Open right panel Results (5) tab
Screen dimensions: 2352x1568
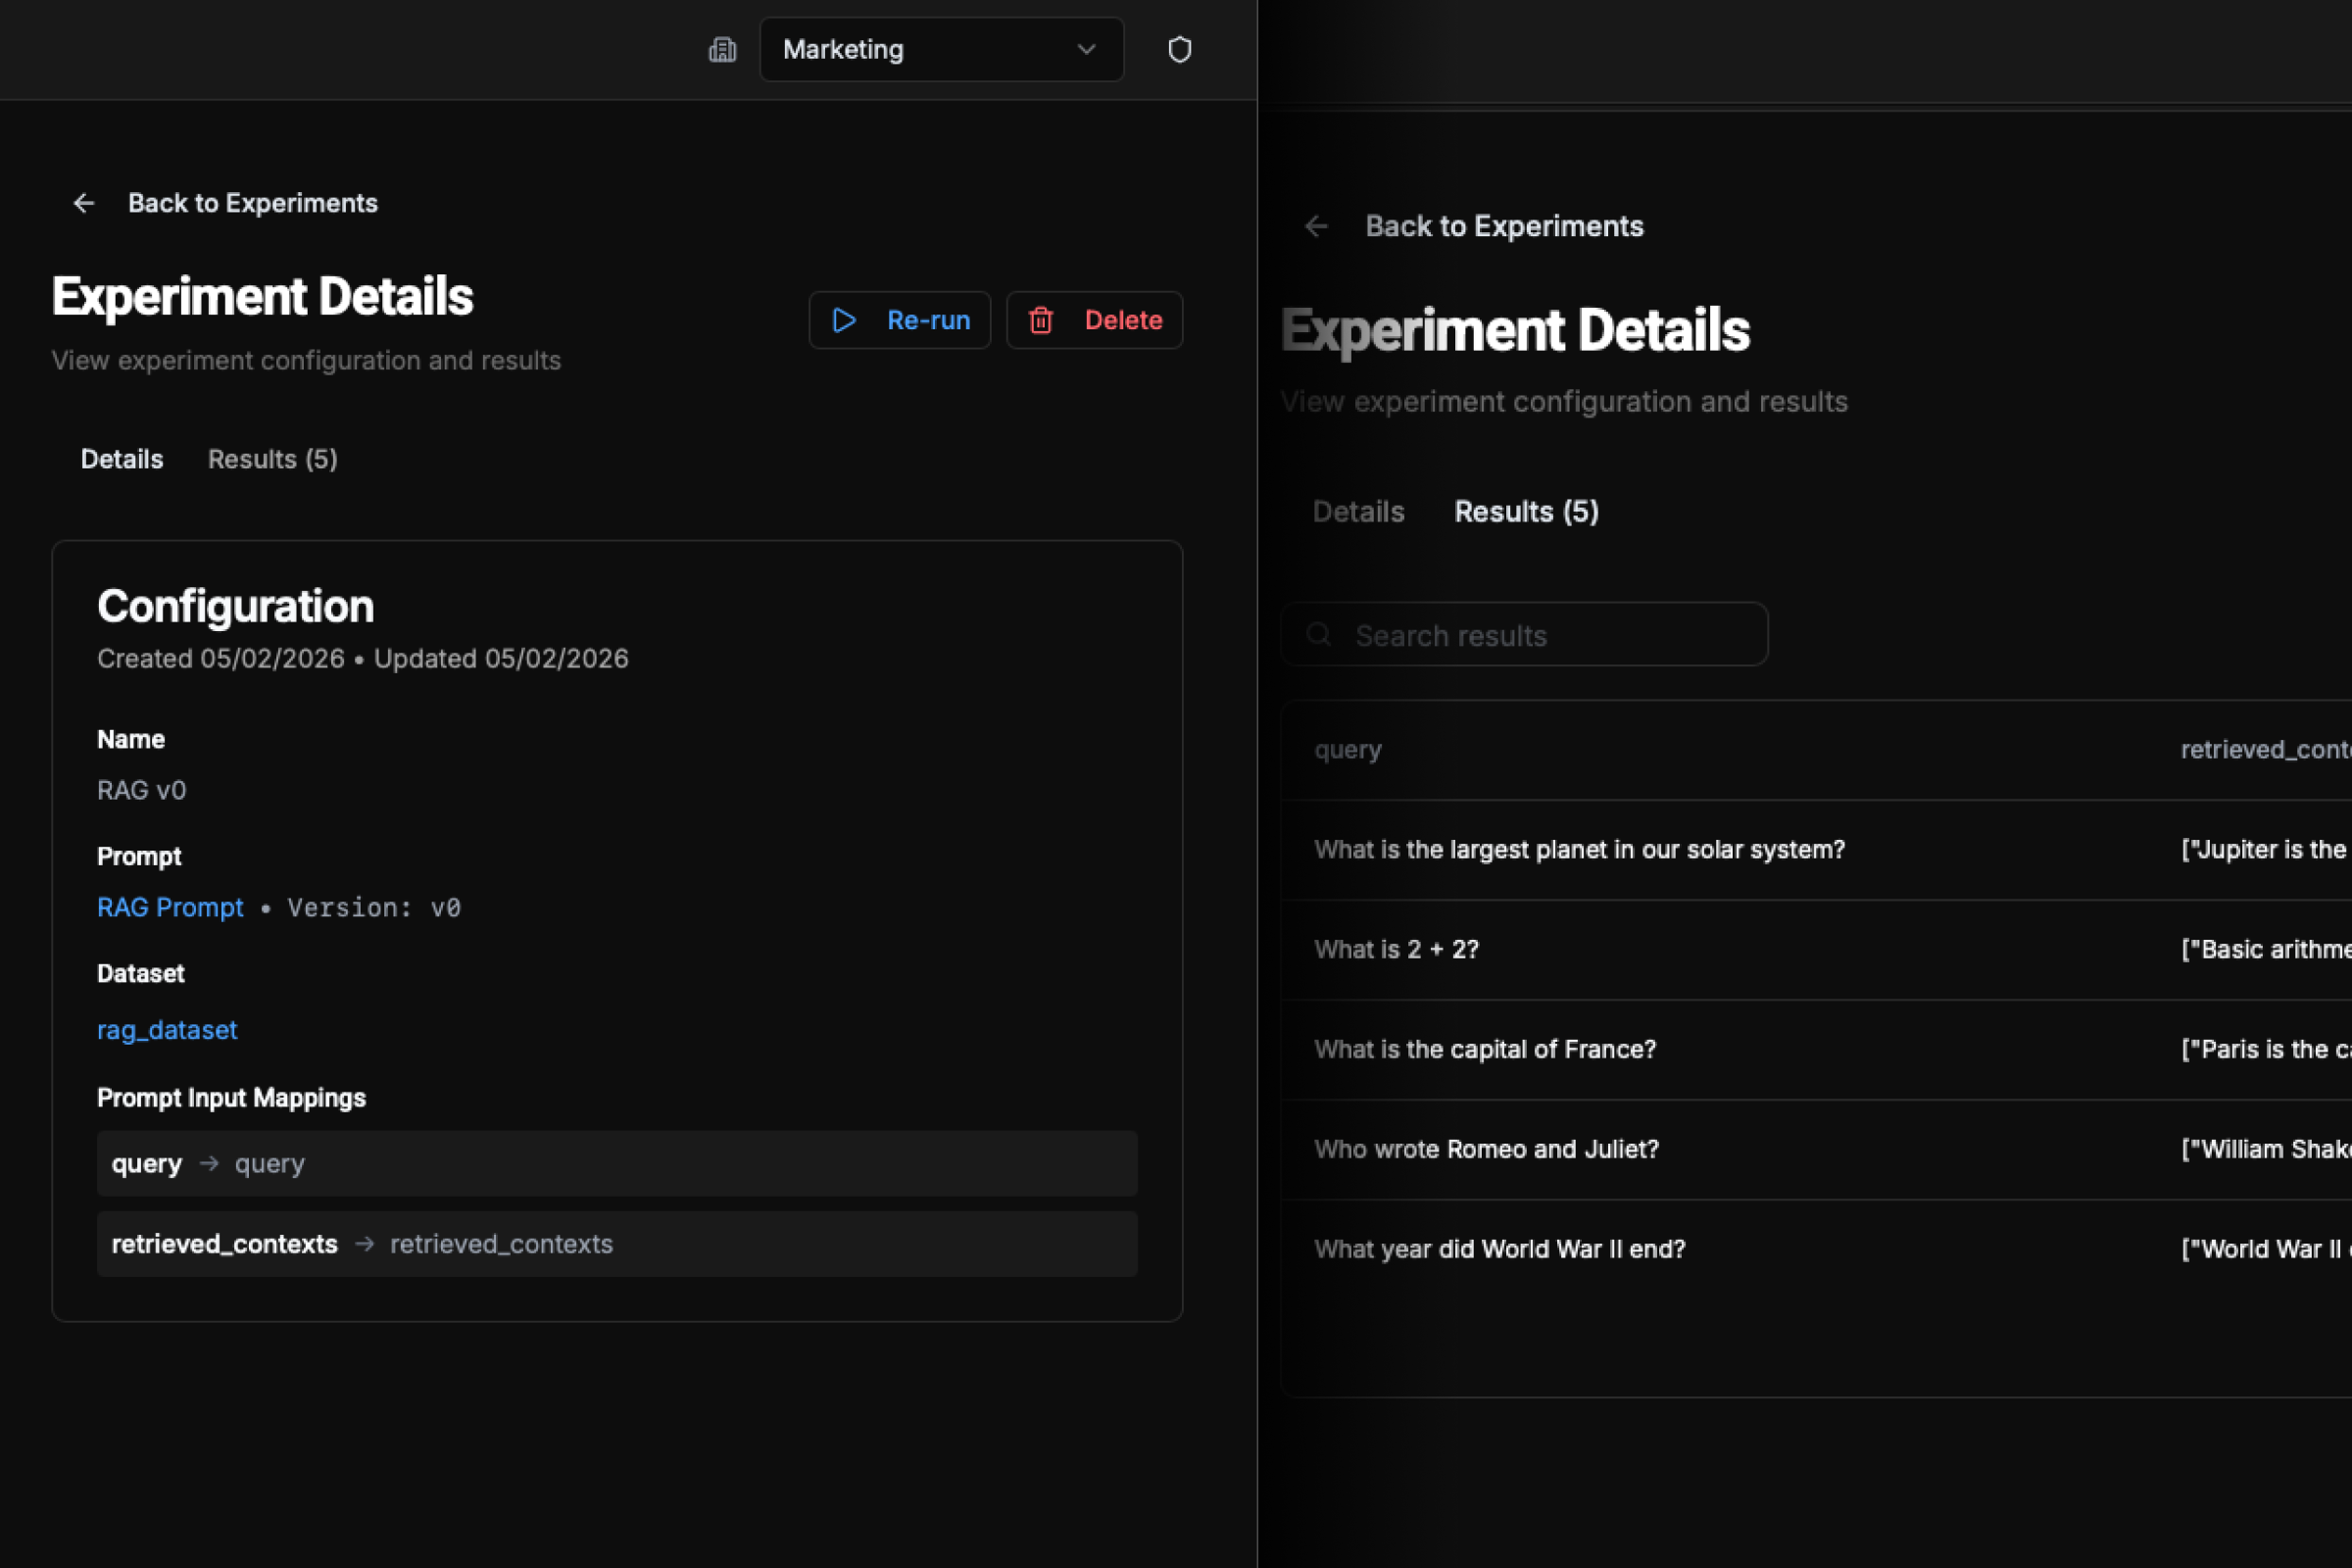click(1526, 512)
